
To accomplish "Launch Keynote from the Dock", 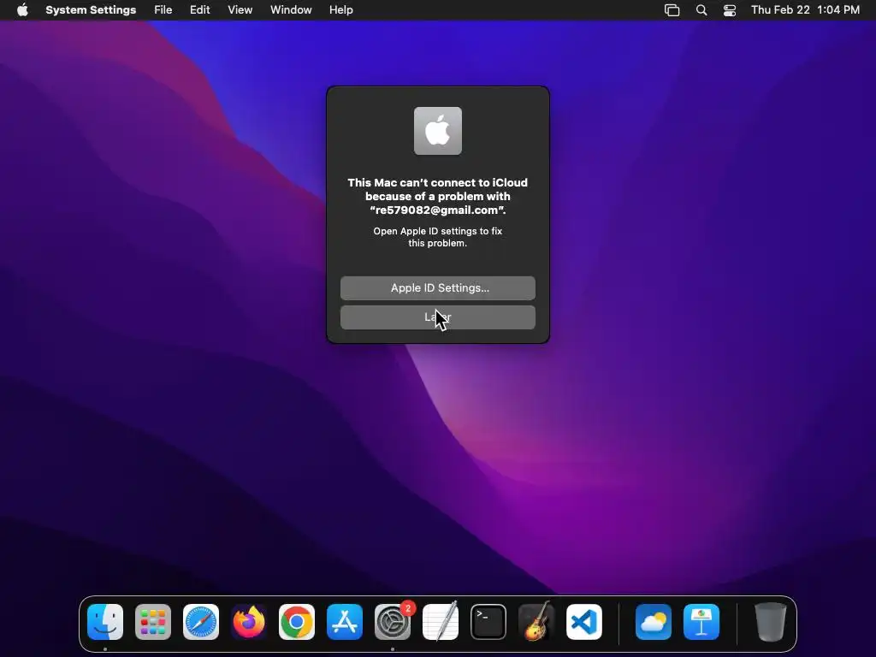I will coord(701,622).
